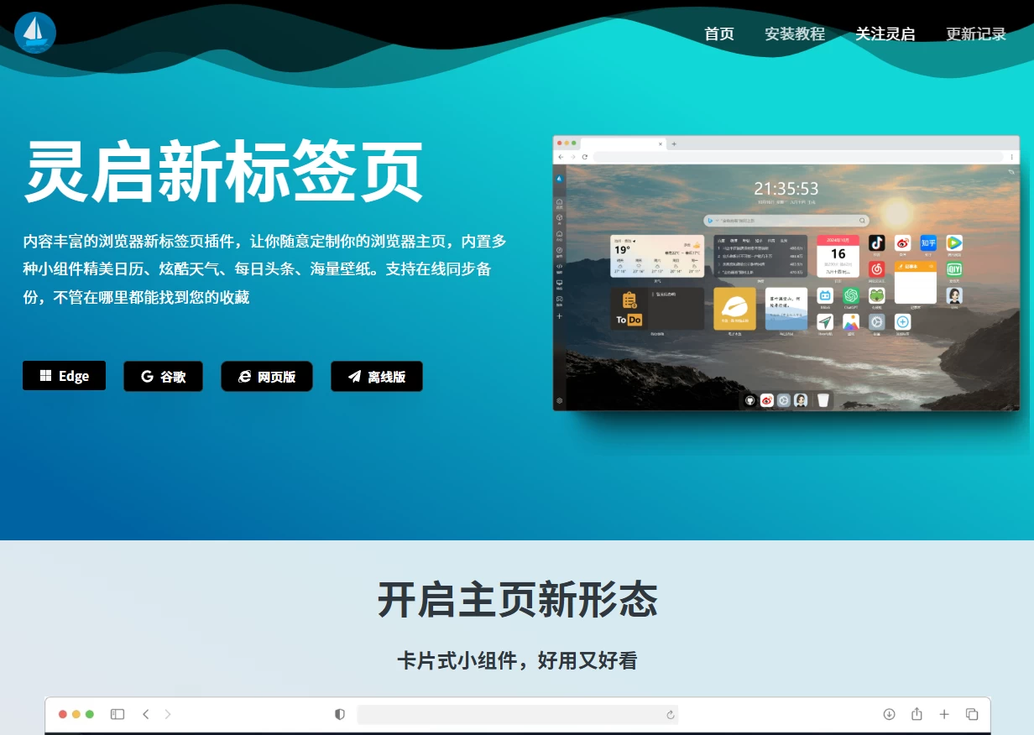The image size is (1034, 735).
Task: Click the Weibo icon in the preview grid
Action: (x=902, y=243)
